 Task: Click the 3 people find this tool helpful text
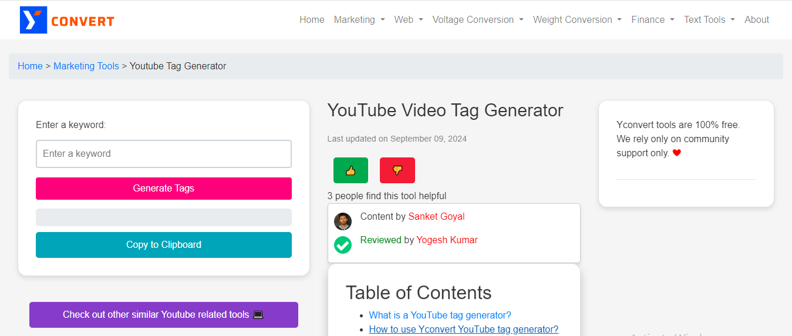[x=387, y=196]
